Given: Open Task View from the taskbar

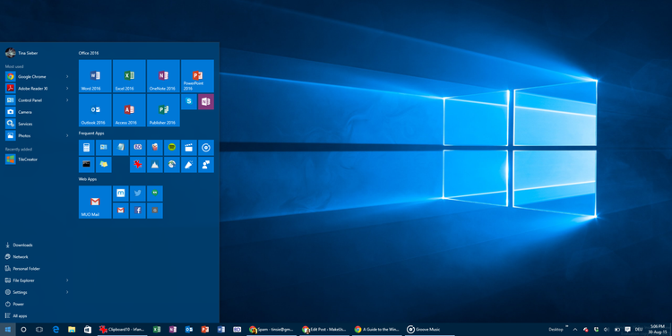Looking at the screenshot, I should point(39,330).
